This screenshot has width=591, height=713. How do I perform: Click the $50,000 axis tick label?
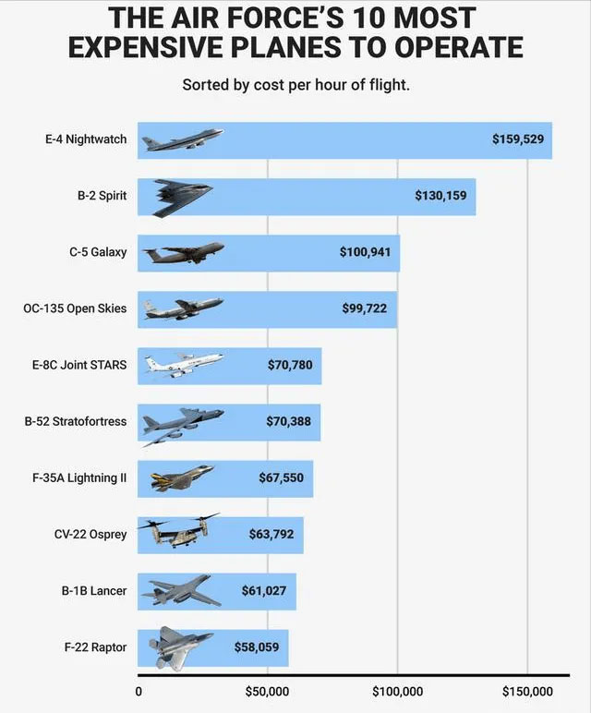[x=267, y=692]
